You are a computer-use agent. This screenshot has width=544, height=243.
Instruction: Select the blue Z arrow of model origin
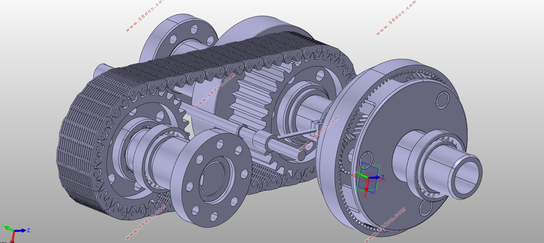pyautogui.click(x=374, y=177)
